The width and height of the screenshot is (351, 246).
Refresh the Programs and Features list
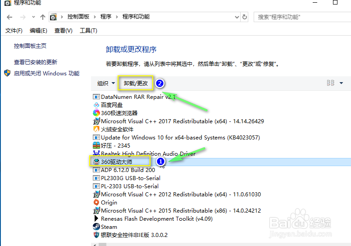[x=245, y=17]
